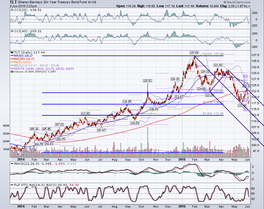Viewport: 264px width, 209px height.
Task: Open the dropdown arrow beside Chg
Action: click(249, 6)
